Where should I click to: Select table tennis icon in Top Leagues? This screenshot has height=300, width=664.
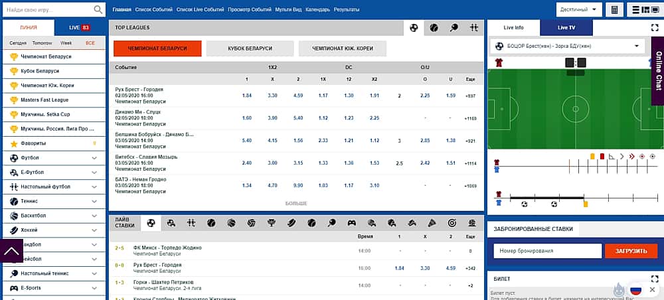click(x=454, y=28)
